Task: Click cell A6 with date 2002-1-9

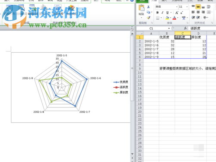Action: (x=151, y=57)
